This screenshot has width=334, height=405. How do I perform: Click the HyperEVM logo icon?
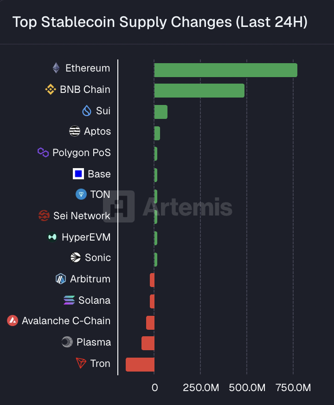pyautogui.click(x=52, y=237)
